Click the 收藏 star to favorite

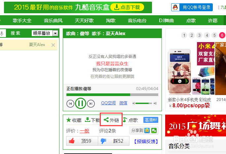click(x=69, y=120)
